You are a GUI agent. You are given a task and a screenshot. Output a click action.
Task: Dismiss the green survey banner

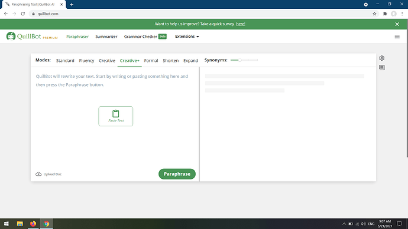tap(397, 24)
